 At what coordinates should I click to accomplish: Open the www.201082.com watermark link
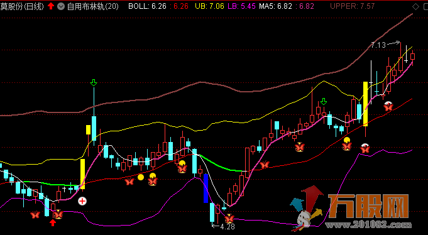click(x=368, y=225)
